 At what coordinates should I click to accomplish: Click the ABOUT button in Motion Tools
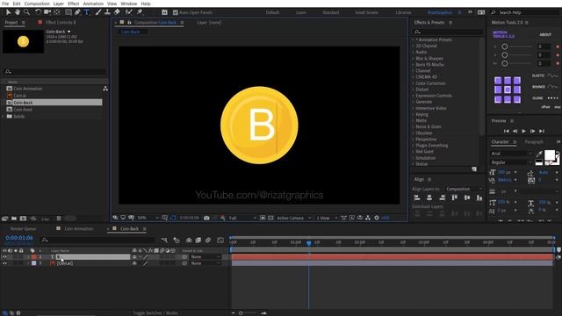coord(545,35)
